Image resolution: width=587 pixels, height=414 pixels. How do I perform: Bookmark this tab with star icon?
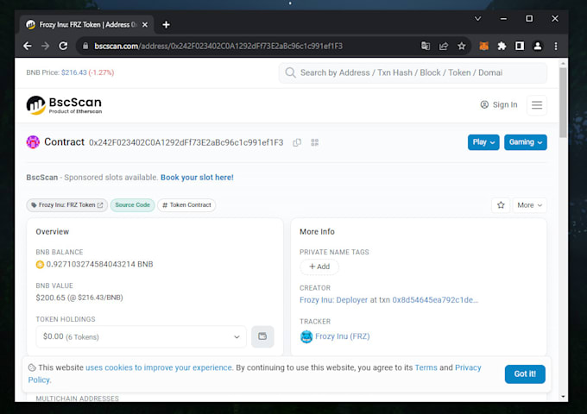(462, 46)
